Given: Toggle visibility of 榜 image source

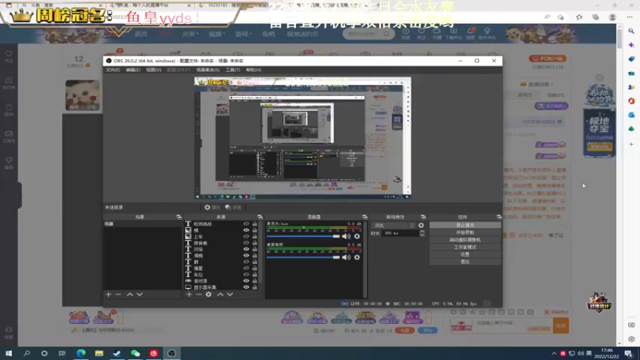Looking at the screenshot, I should tap(246, 230).
